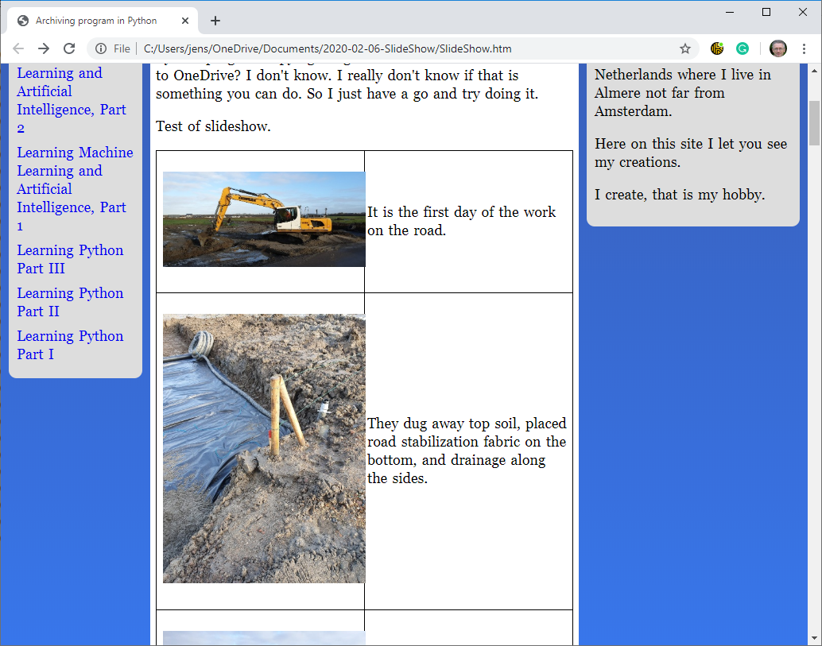This screenshot has height=646, width=822.
Task: Open 'Learning and Artificial Intelligence, Part 2' link
Action: pyautogui.click(x=72, y=100)
